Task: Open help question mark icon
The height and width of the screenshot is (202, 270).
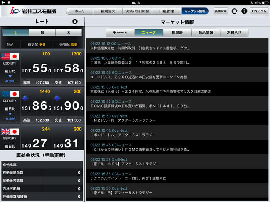Action: pyautogui.click(x=244, y=11)
